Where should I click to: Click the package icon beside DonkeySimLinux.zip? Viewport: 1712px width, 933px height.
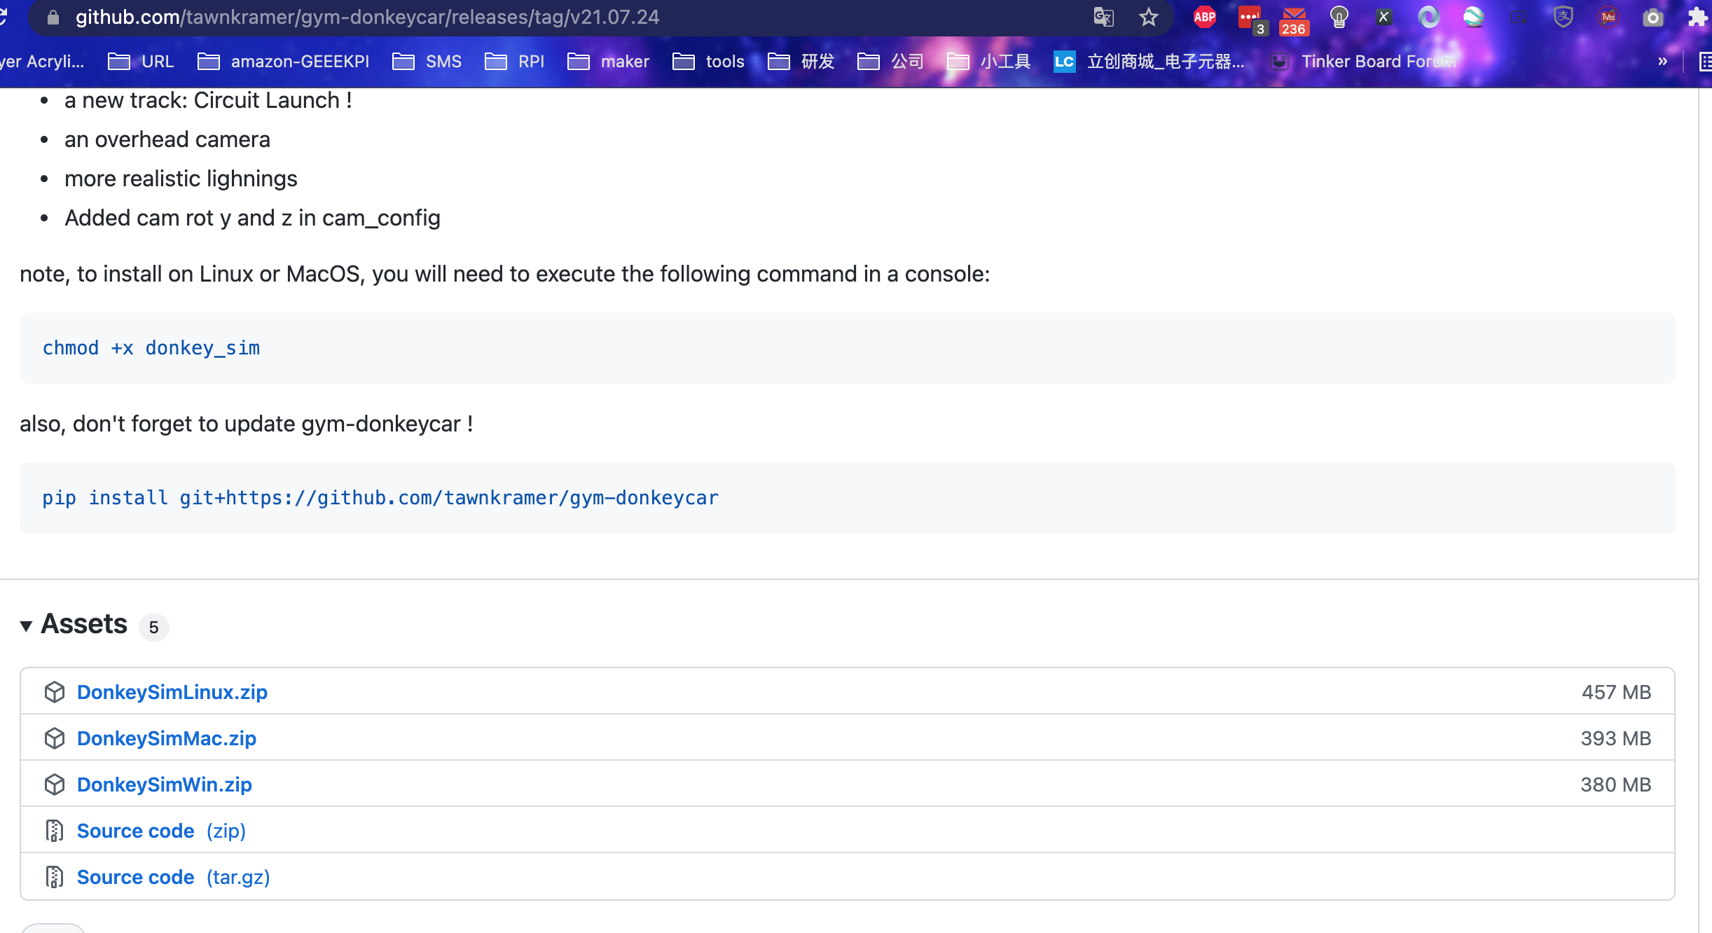point(55,692)
